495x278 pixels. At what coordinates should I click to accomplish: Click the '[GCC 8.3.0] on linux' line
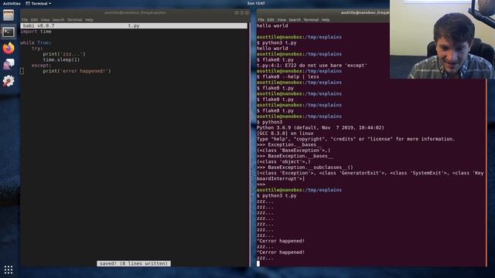[x=285, y=134]
